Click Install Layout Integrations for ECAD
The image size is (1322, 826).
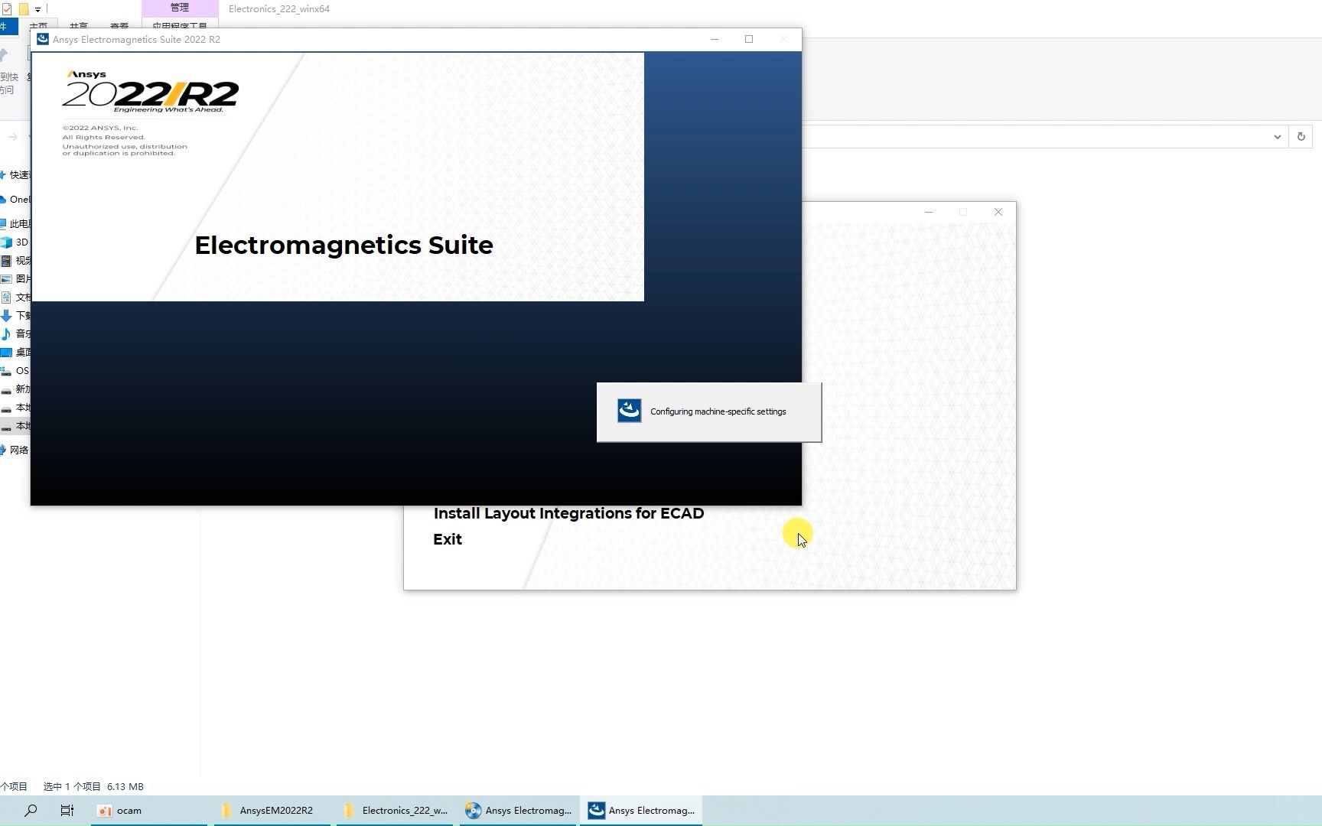568,513
